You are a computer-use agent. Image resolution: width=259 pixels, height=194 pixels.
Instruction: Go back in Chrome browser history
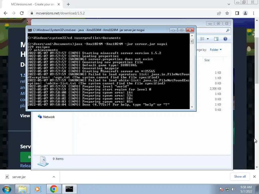point(6,13)
